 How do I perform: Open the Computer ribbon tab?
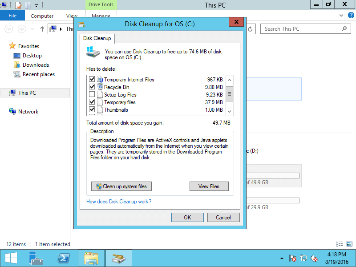[42, 16]
